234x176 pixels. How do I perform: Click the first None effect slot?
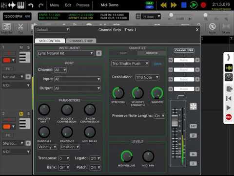(184, 60)
